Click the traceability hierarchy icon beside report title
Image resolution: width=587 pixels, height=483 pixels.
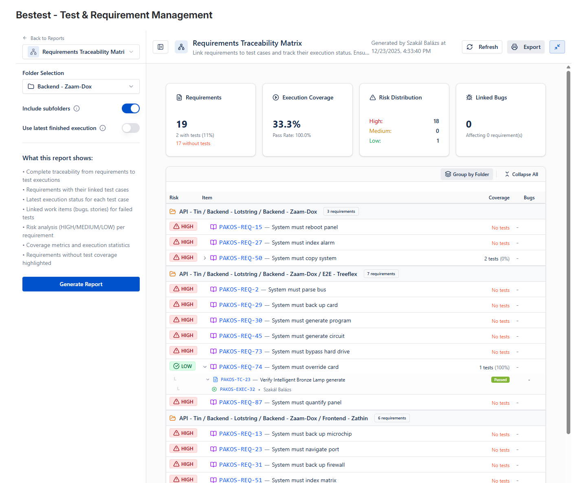pyautogui.click(x=181, y=47)
